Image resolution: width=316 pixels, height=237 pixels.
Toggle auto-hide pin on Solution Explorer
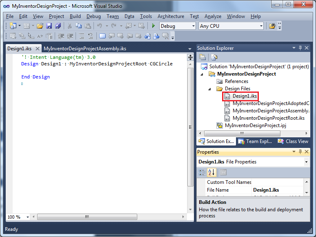pyautogui.click(x=300, y=48)
